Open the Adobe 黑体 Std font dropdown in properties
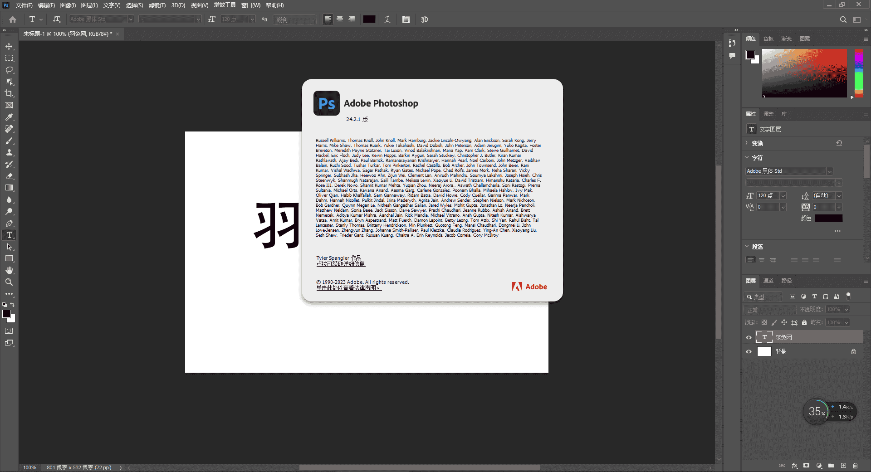Image resolution: width=871 pixels, height=472 pixels. (830, 171)
